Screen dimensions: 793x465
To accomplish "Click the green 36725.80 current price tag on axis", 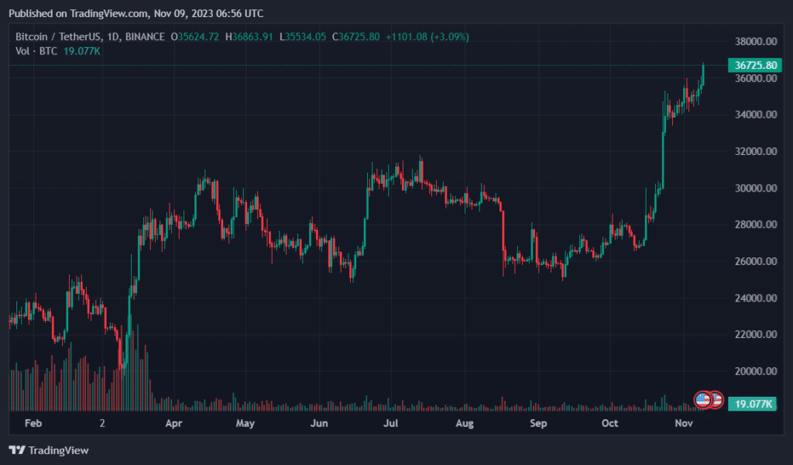I will 755,65.
